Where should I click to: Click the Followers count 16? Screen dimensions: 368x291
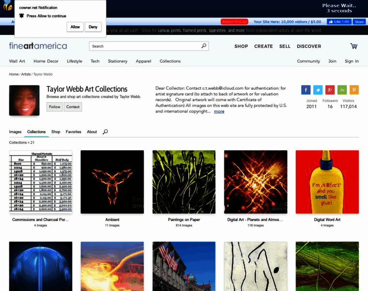point(330,107)
